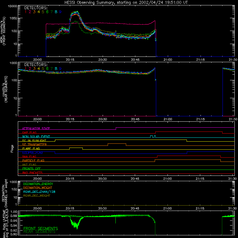Click FRONT SEGMENTS legend in livetime panel

point(41,228)
